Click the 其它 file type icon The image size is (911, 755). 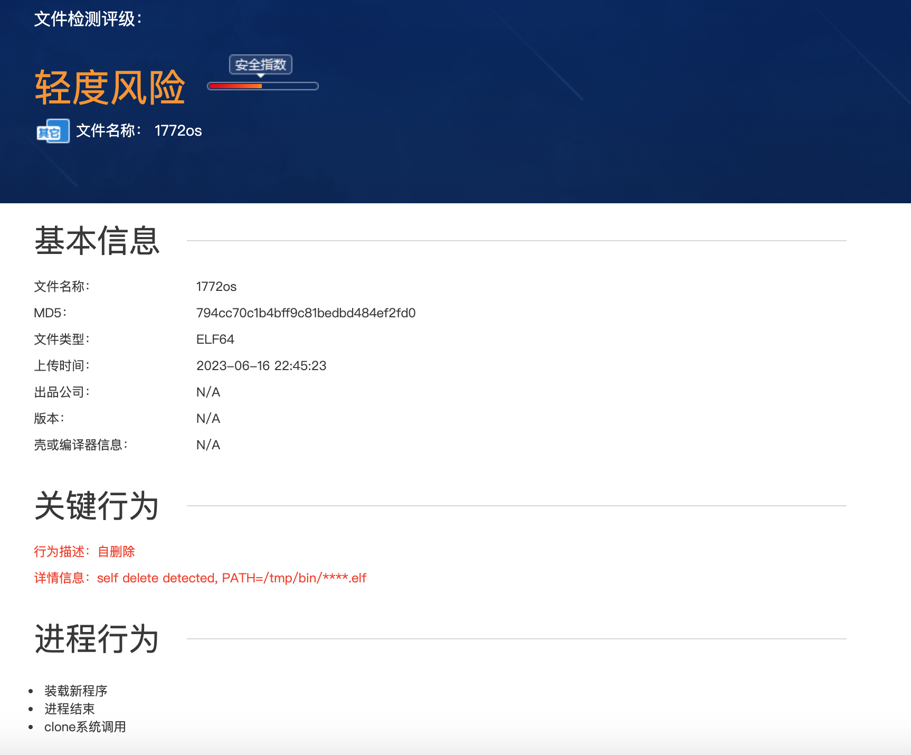[x=52, y=131]
